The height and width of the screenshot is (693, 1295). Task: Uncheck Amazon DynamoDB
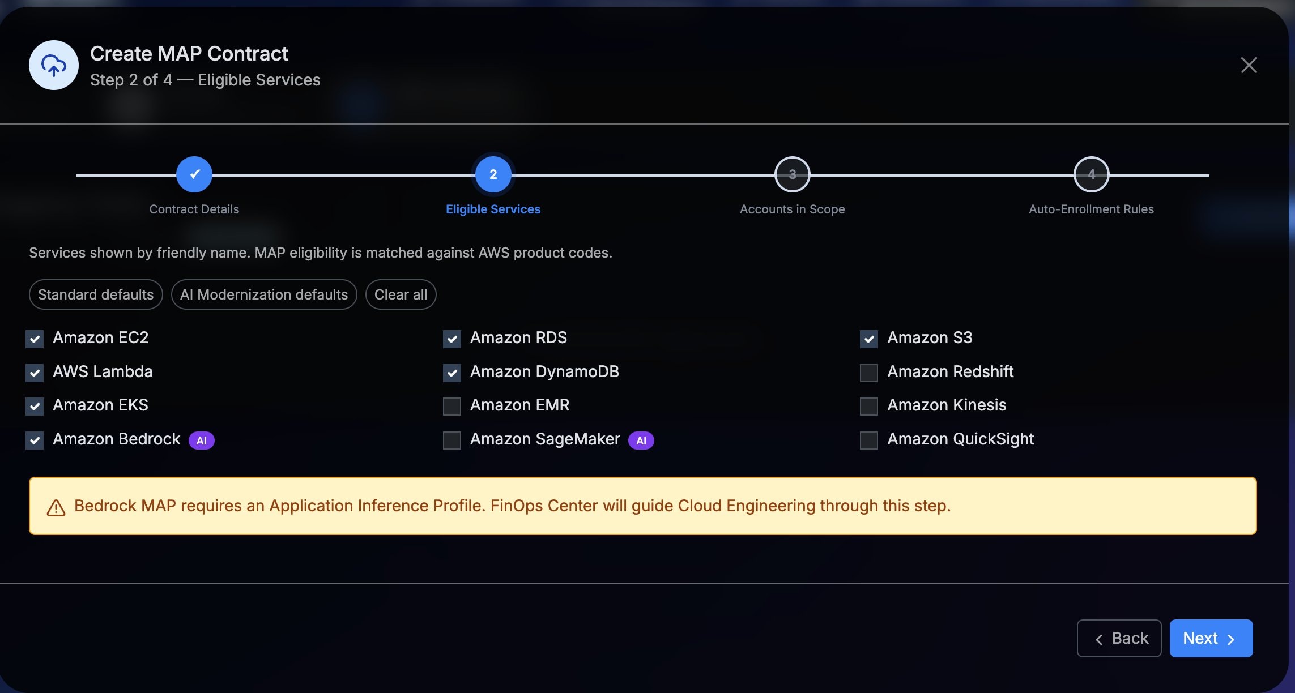451,373
